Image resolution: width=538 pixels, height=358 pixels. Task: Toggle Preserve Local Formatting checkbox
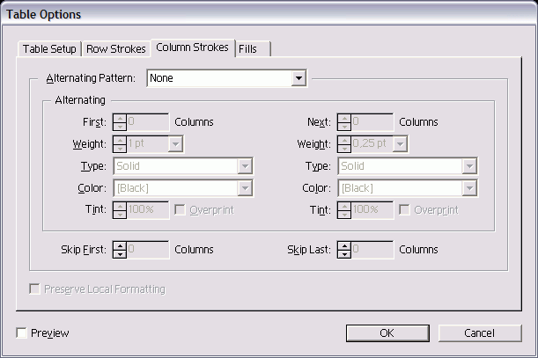click(x=35, y=289)
